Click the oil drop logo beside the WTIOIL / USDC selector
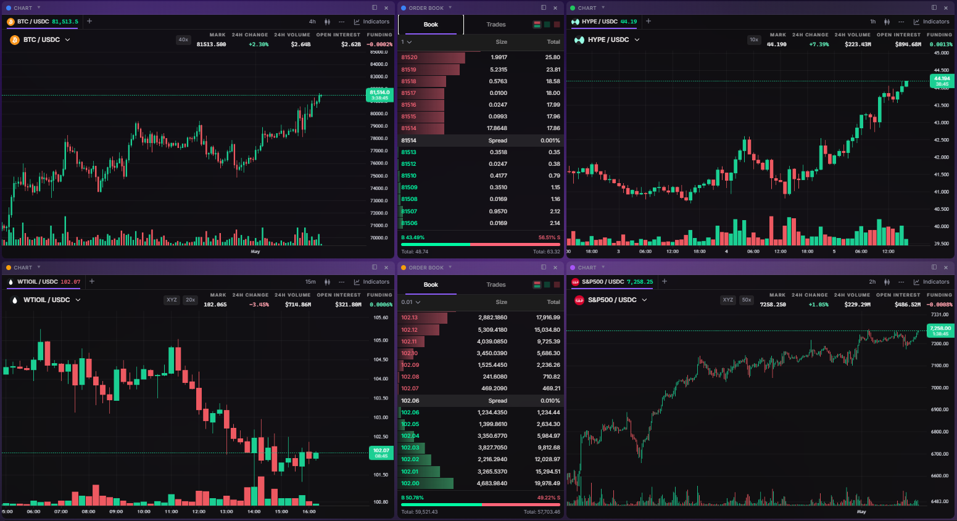 [x=15, y=300]
